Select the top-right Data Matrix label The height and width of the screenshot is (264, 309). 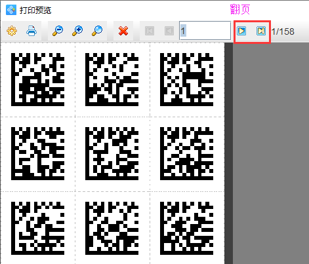click(x=186, y=79)
